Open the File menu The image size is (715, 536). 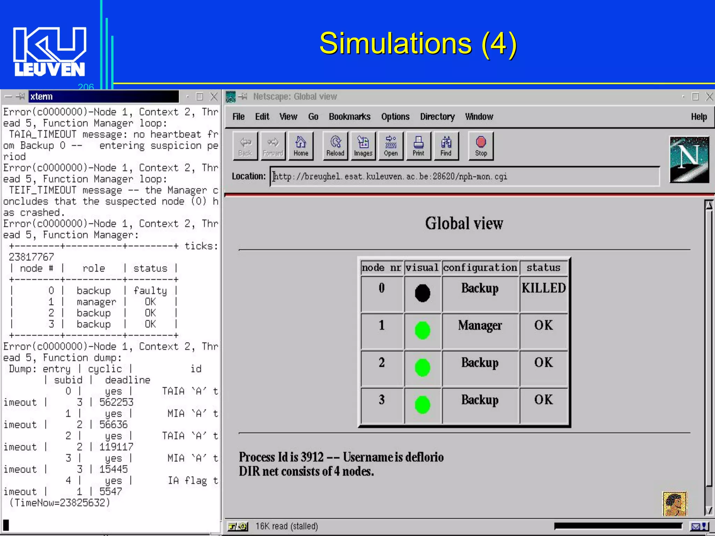tap(238, 117)
